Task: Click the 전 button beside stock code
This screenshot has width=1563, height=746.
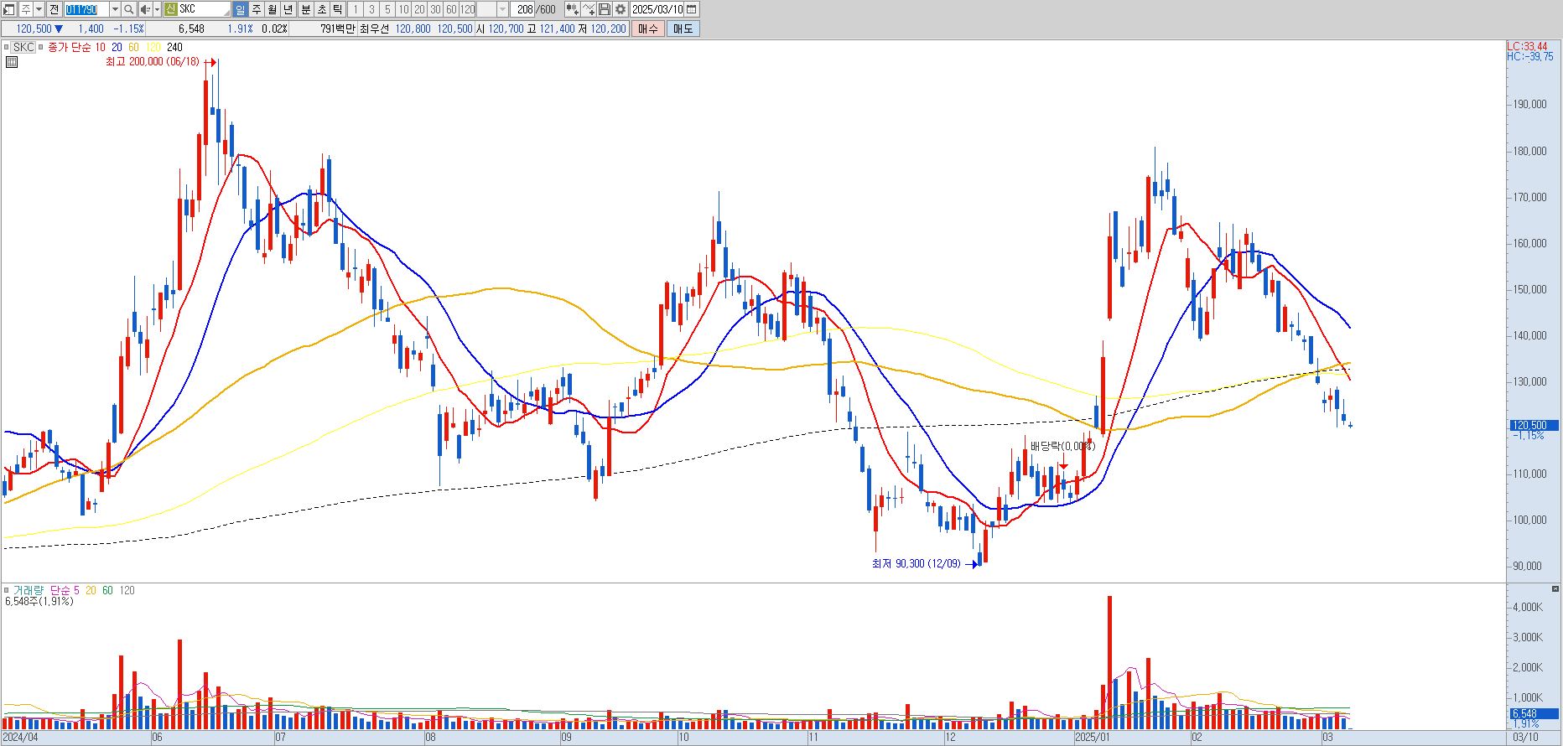Action: [54, 9]
